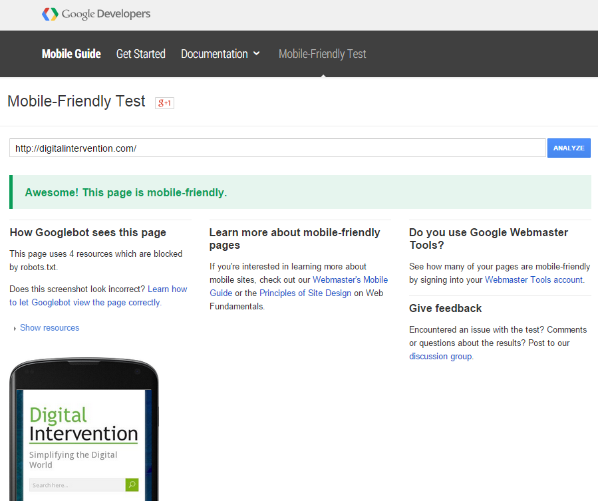Open the Principles of Site Design link

(x=305, y=293)
